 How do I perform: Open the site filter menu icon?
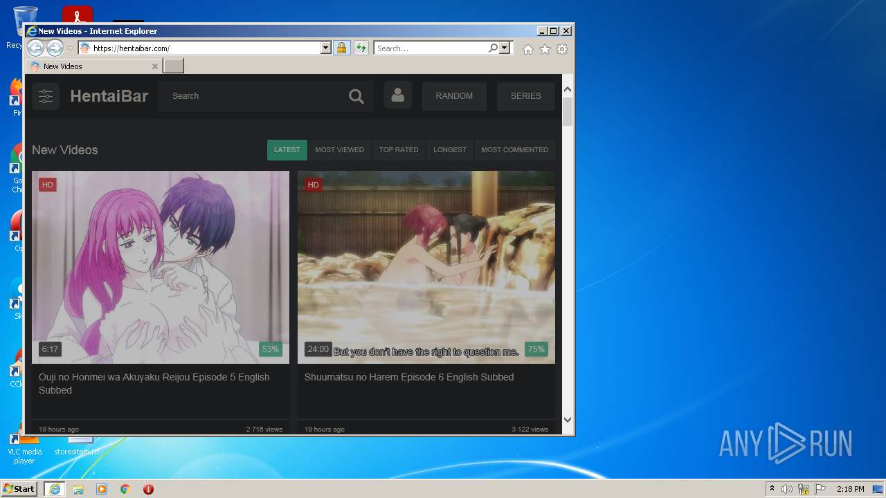[46, 96]
